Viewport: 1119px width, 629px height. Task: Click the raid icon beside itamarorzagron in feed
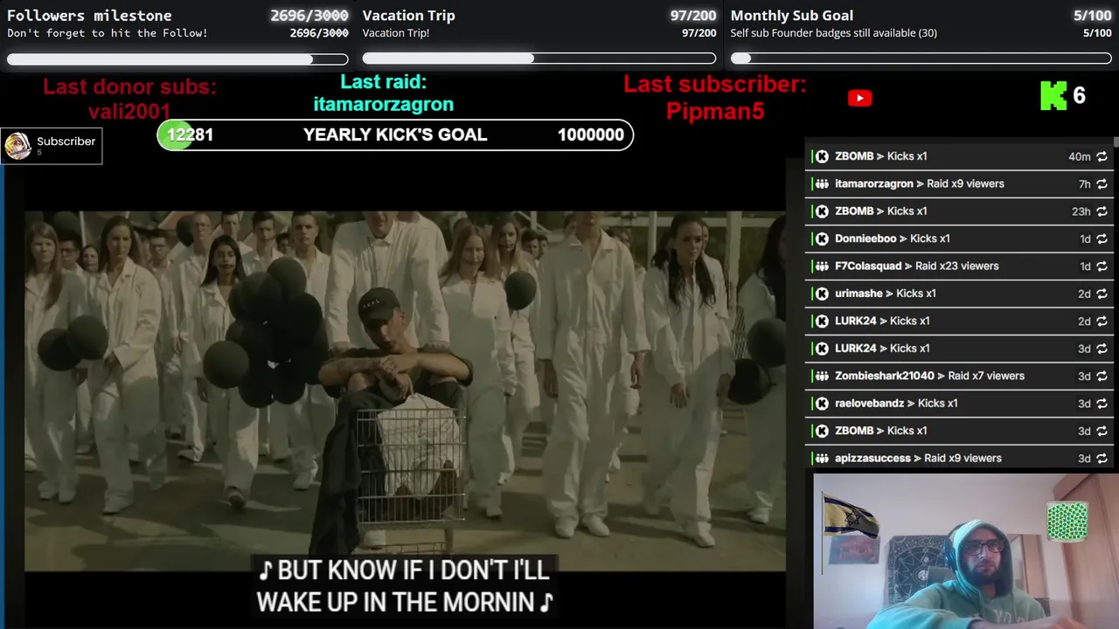[x=822, y=184]
